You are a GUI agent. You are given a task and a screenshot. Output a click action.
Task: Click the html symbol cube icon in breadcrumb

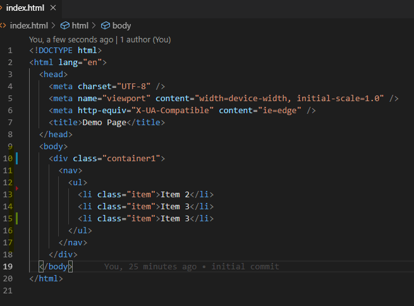pyautogui.click(x=65, y=26)
